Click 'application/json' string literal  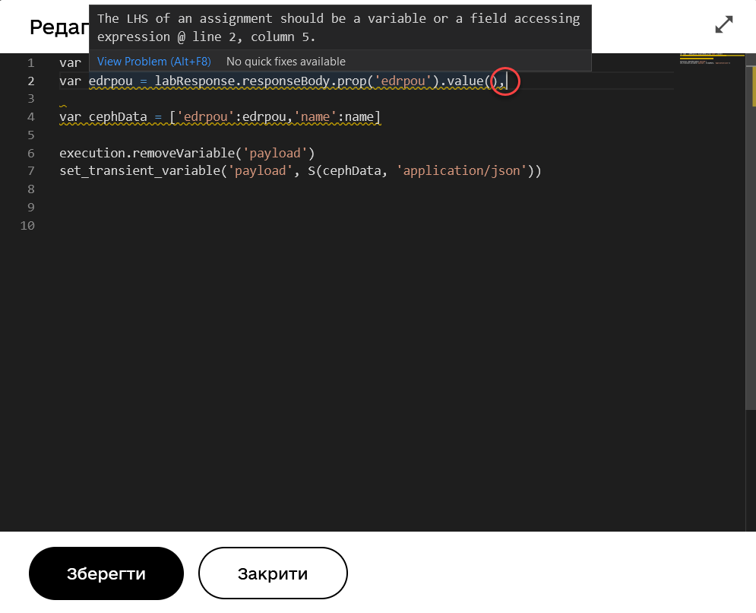[462, 171]
